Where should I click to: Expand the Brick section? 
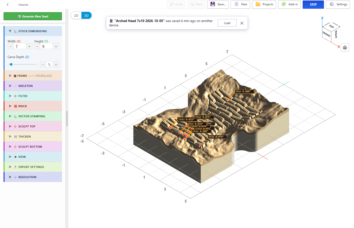point(10,106)
